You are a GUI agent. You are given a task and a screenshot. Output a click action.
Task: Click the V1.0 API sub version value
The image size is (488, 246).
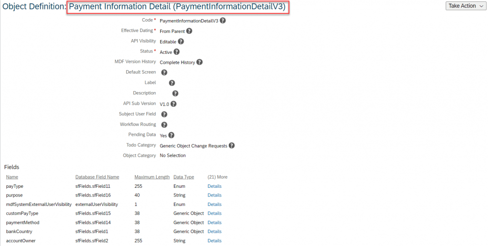(x=164, y=104)
